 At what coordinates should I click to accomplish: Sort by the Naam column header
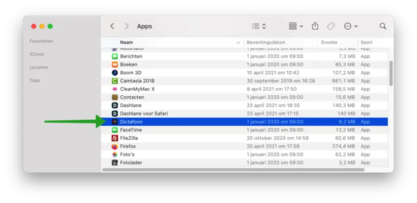click(126, 42)
